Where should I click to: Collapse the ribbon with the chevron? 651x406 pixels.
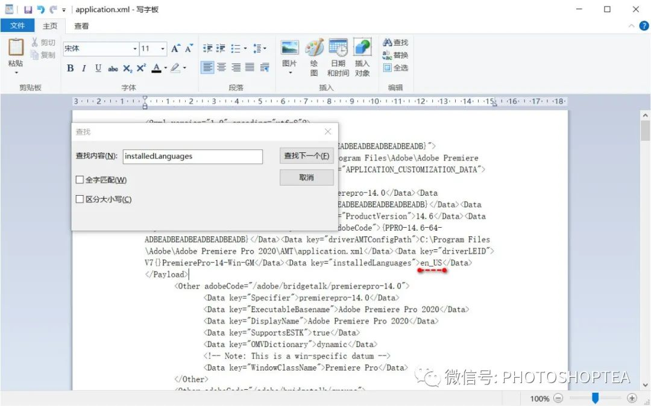[x=632, y=26]
